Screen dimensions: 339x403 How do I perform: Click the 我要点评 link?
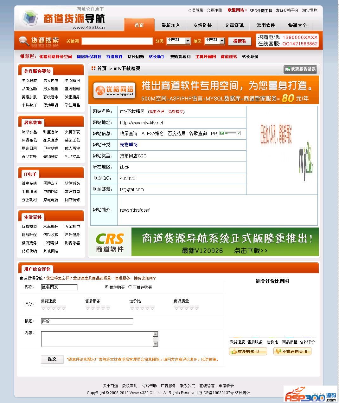coord(157,112)
